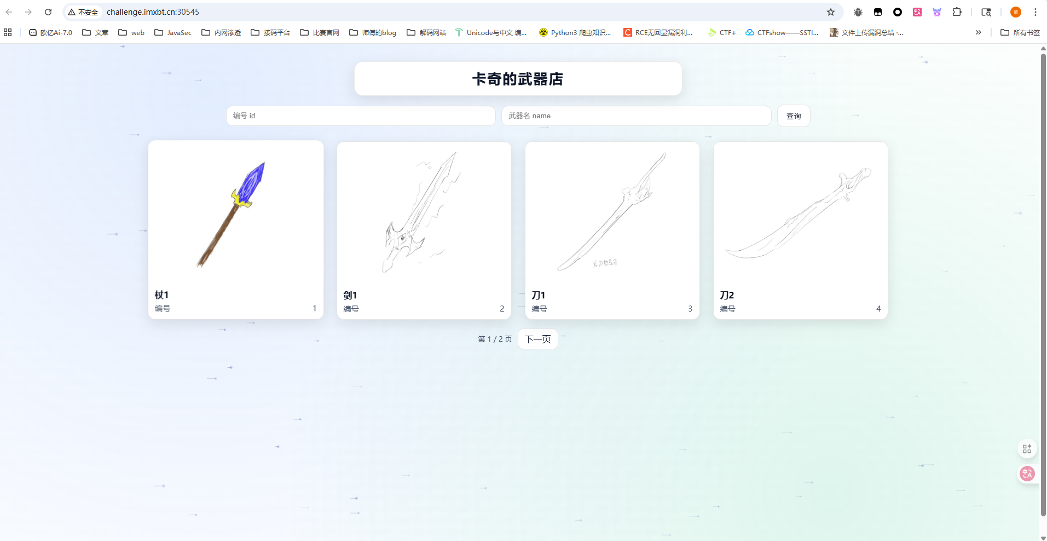1047x541 pixels.
Task: Click the 不安全 site security indicator
Action: point(83,12)
